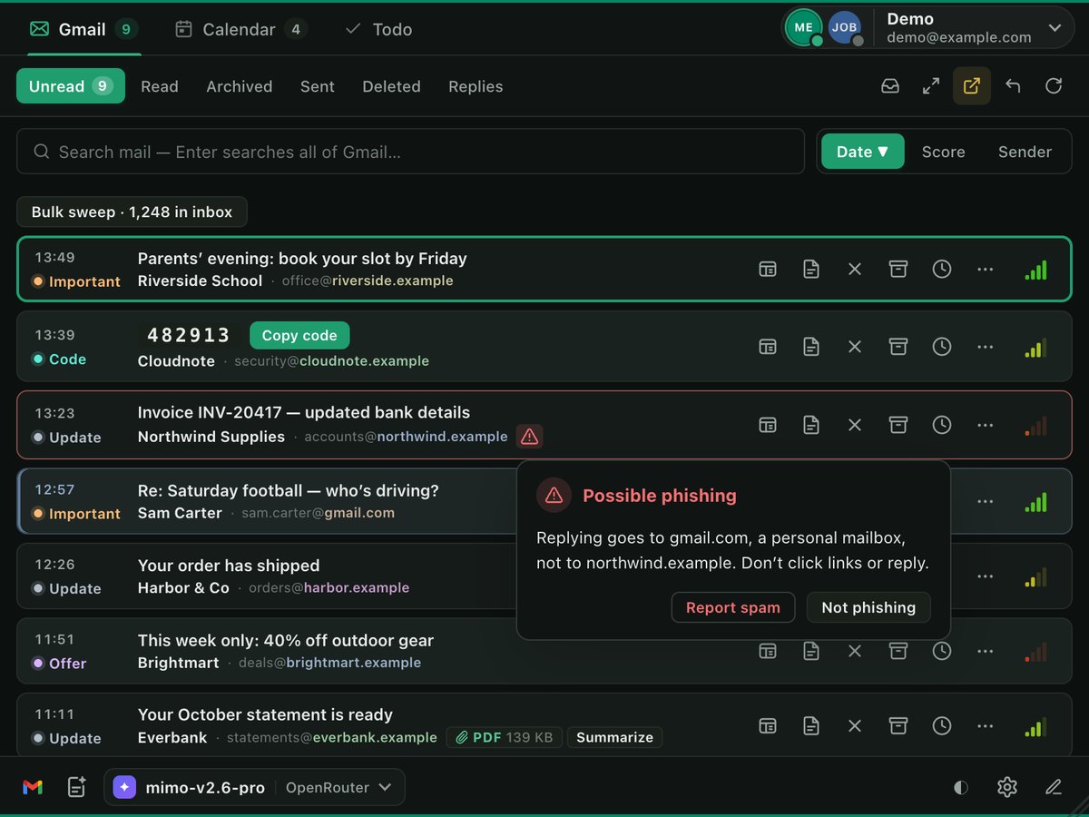Screen dimensions: 1089x817
Task: Snooze the Parents' evening email with the clock
Action: (x=942, y=269)
